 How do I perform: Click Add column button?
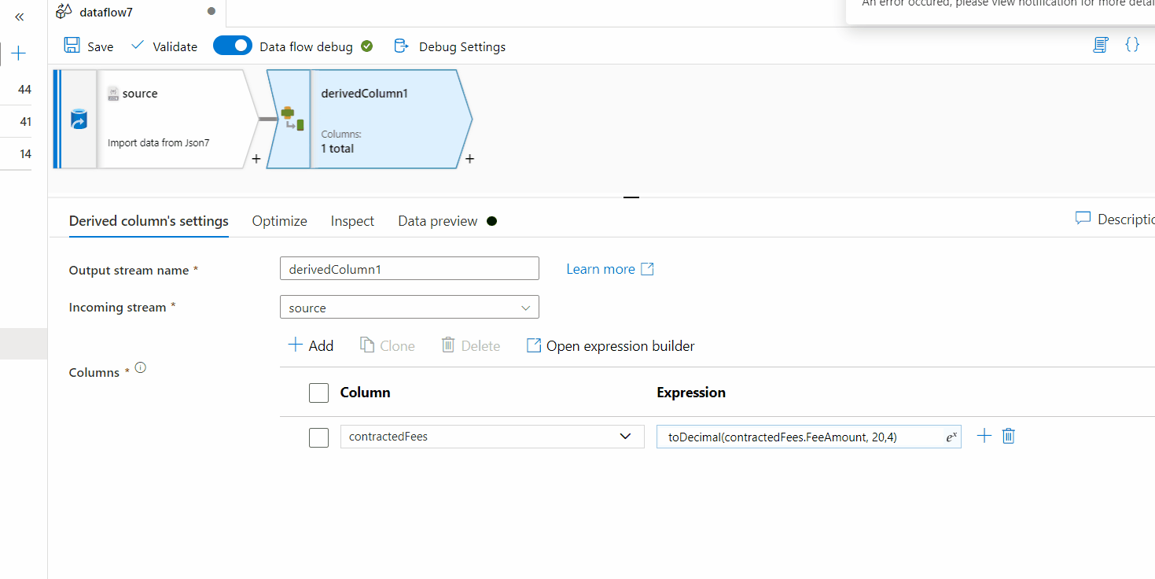311,345
